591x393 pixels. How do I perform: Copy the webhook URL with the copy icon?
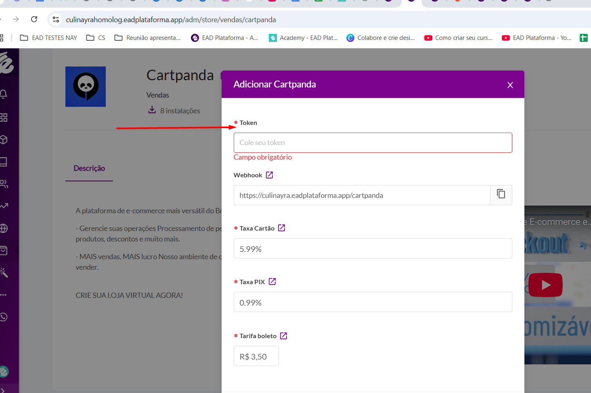[501, 194]
